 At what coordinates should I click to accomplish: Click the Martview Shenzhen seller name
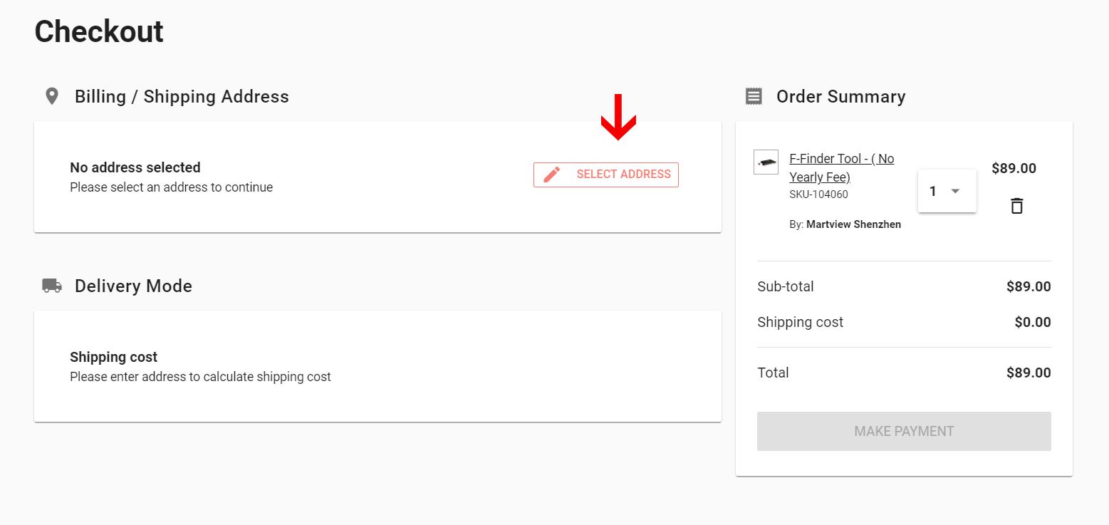[853, 224]
